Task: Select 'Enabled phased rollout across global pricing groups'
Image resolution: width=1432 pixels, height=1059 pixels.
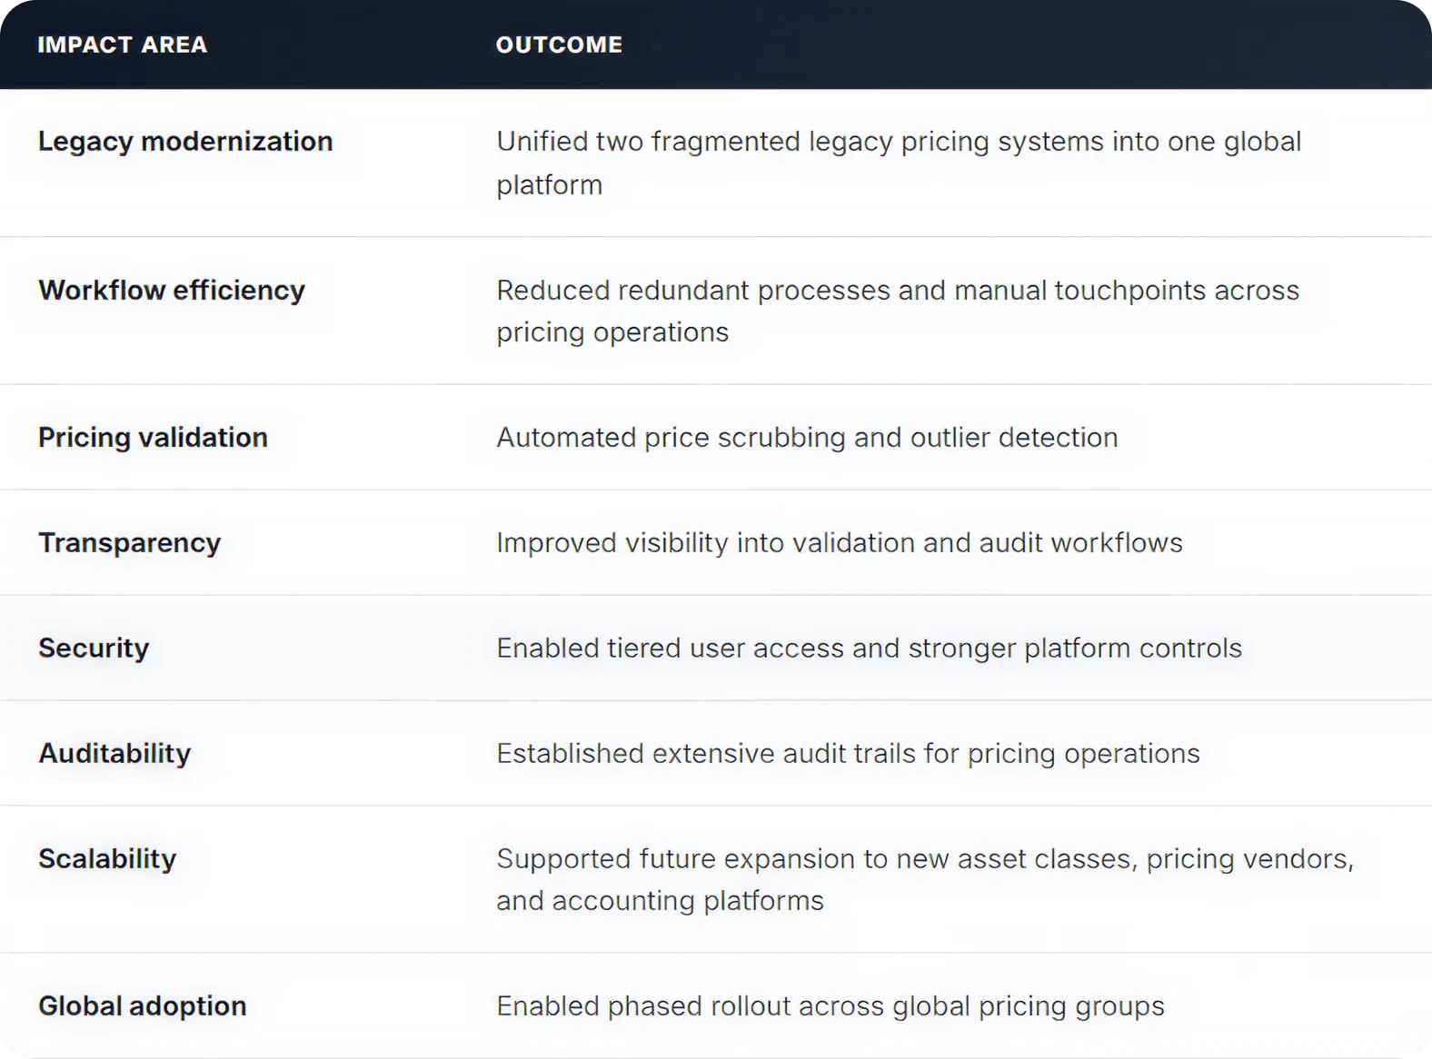Action: tap(830, 1006)
